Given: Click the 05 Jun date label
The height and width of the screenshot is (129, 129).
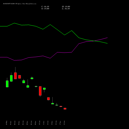Looking at the screenshot, I should [x=27, y=123].
